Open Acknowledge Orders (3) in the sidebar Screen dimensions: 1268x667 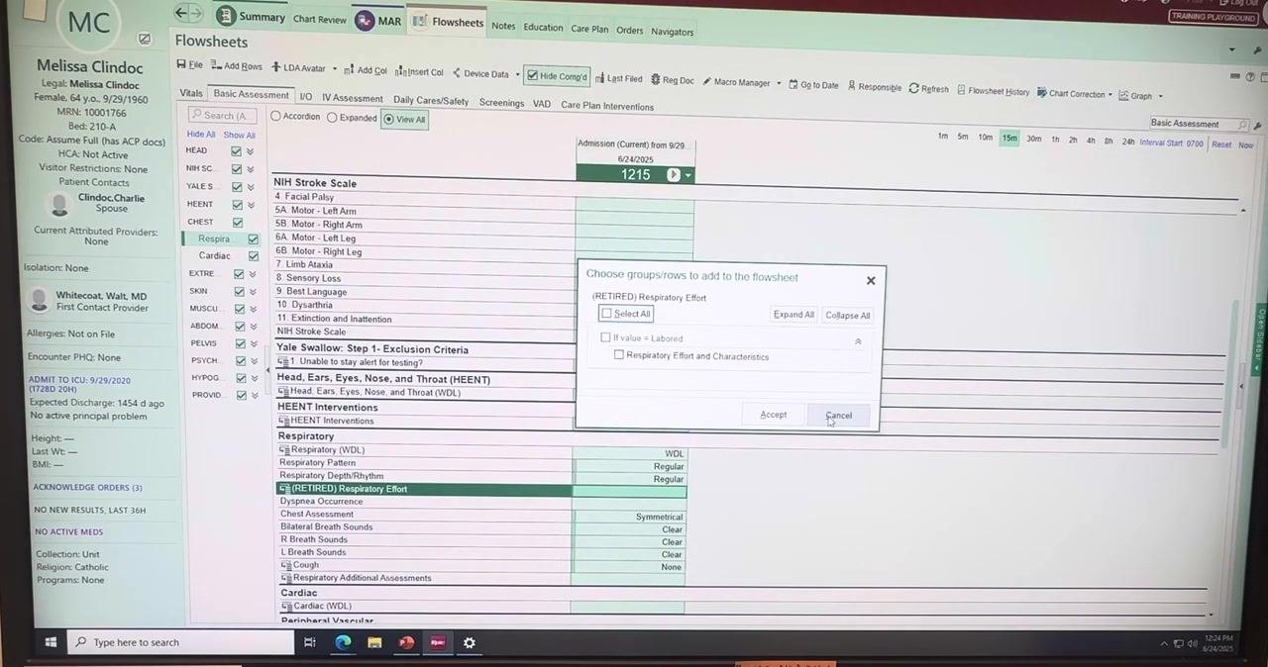point(88,487)
